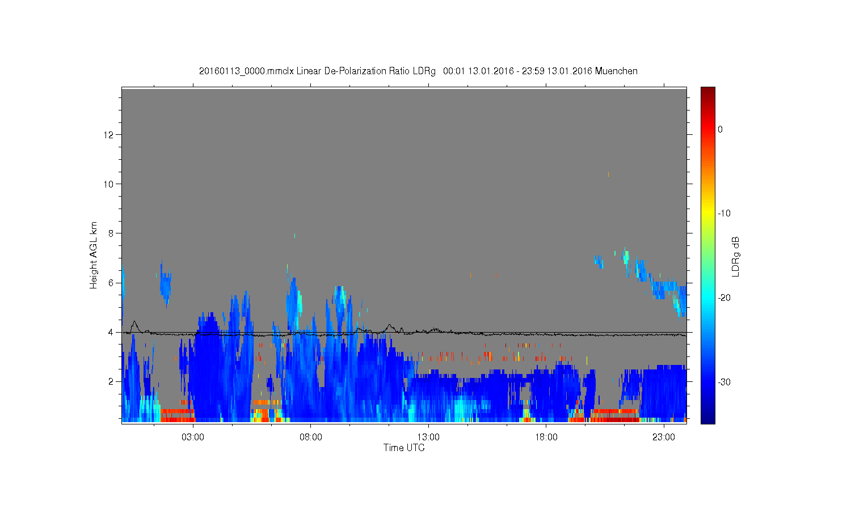
Task: Click the dark blue bottom of colorbar
Action: tap(707, 418)
